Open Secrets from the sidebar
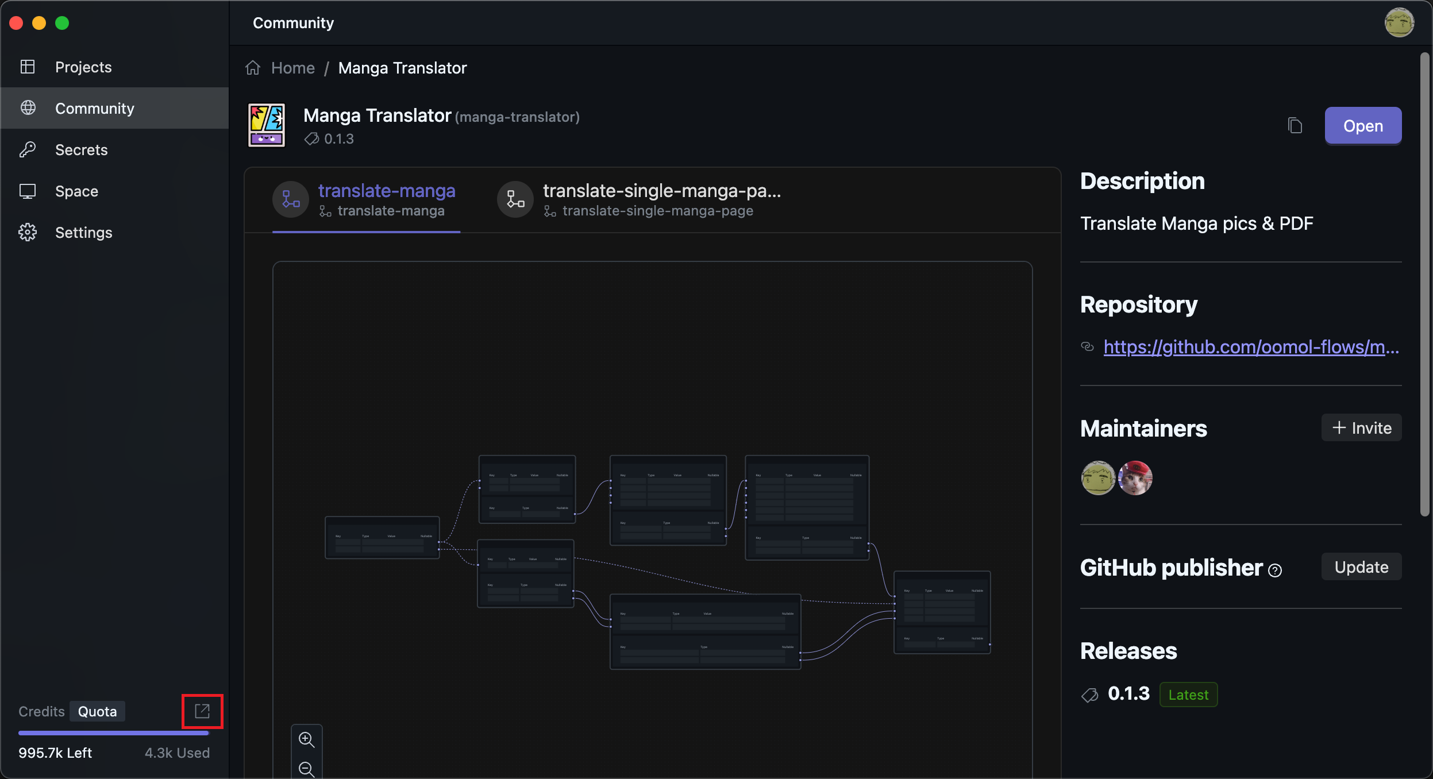This screenshot has height=779, width=1433. pyautogui.click(x=81, y=150)
